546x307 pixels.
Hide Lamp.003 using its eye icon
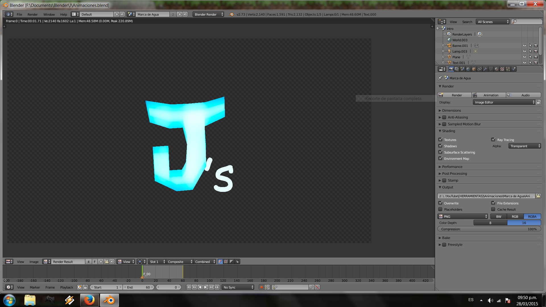[x=525, y=51]
